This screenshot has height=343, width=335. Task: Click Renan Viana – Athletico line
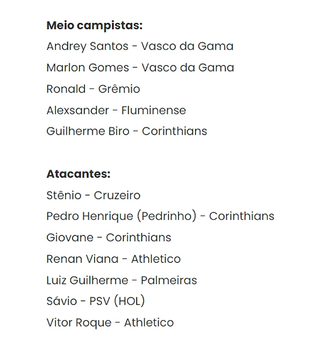tap(113, 259)
